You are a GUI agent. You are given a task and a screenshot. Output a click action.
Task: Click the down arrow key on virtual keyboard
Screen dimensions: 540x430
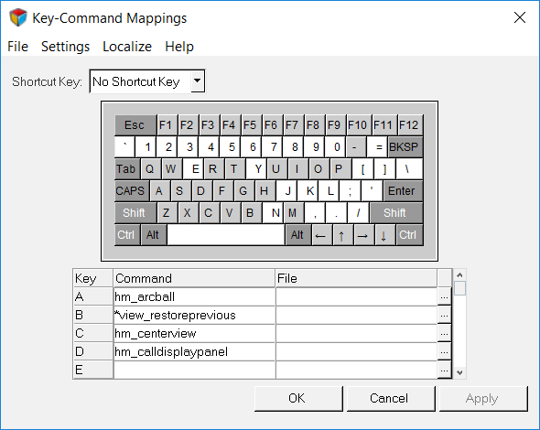[384, 235]
